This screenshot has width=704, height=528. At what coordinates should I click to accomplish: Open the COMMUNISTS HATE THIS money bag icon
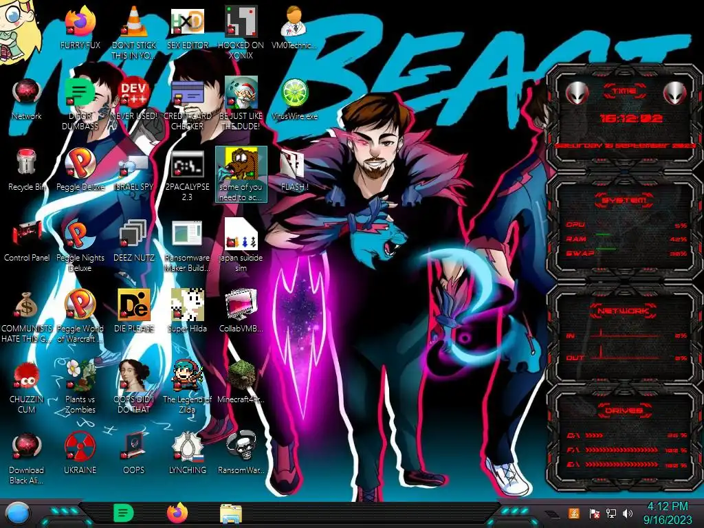pyautogui.click(x=27, y=316)
